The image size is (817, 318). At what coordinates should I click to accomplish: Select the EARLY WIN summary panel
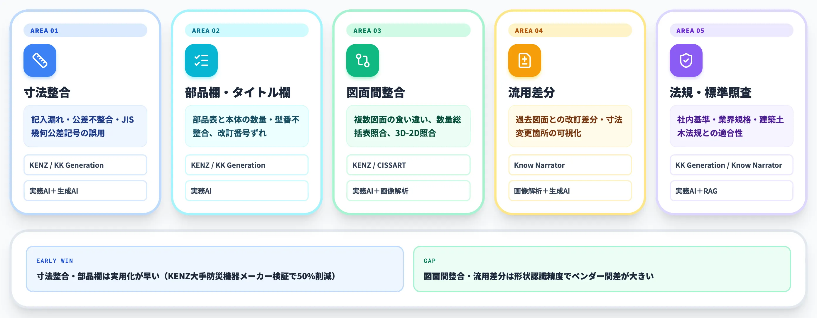tap(215, 269)
